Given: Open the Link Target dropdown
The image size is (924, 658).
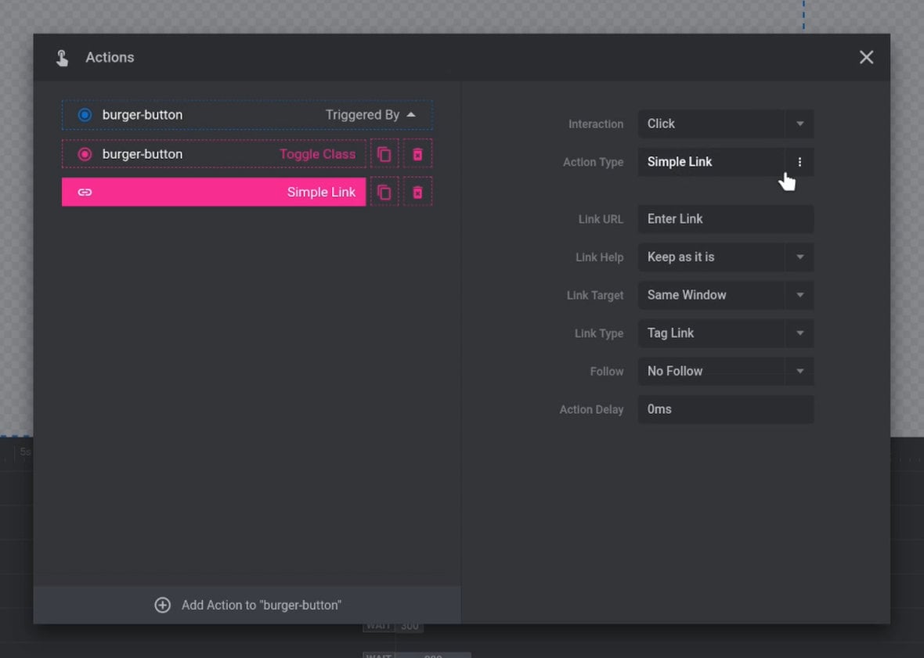Looking at the screenshot, I should tap(725, 295).
